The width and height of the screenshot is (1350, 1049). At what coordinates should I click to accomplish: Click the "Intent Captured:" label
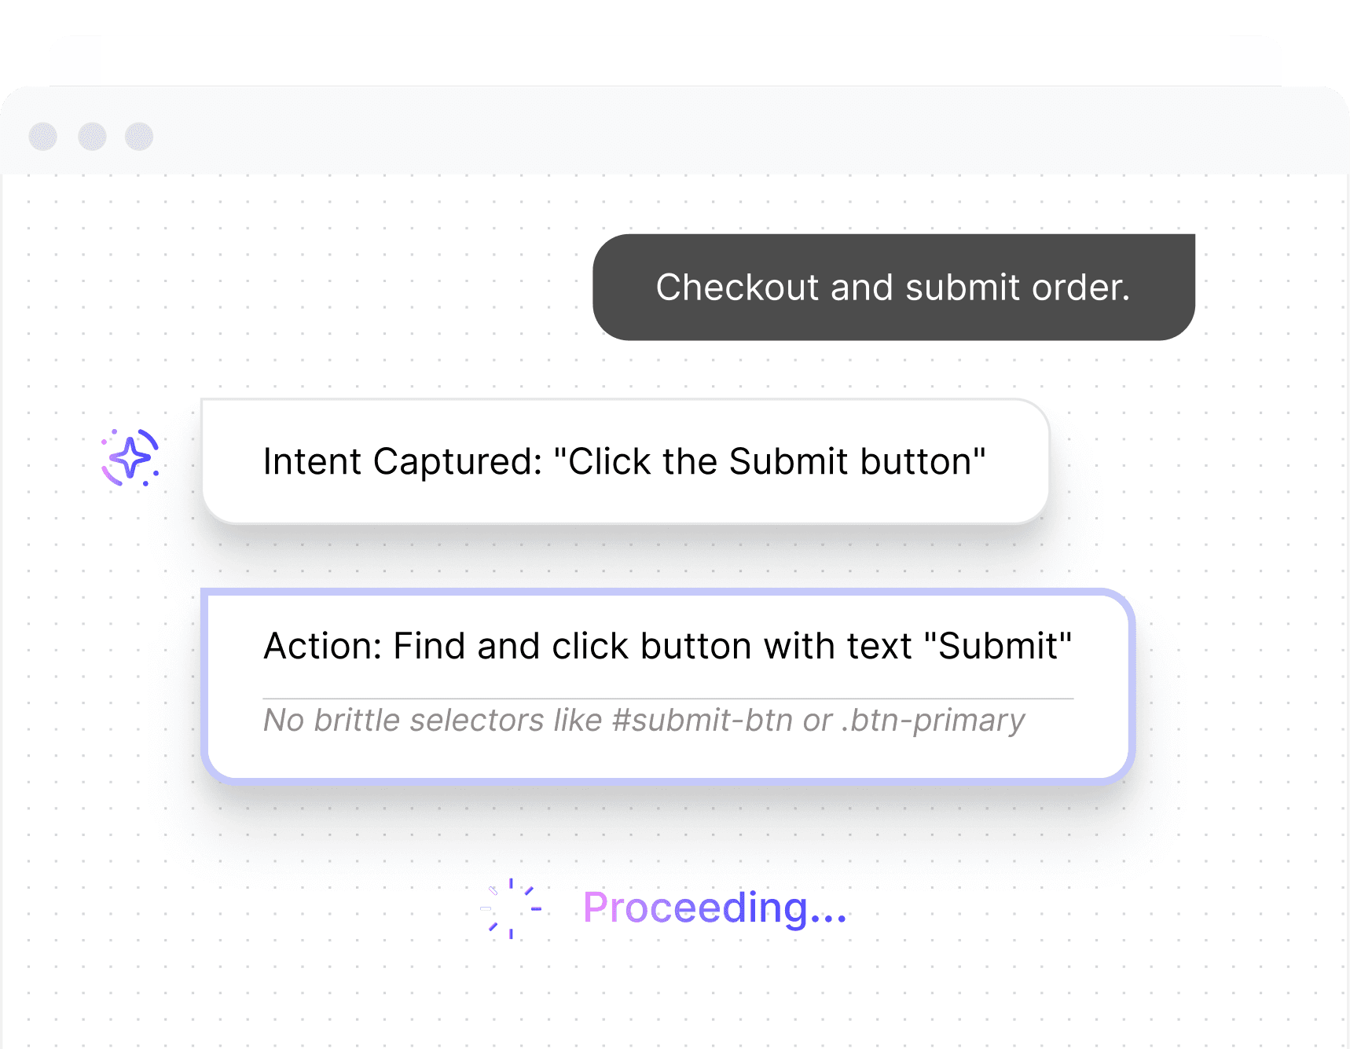[x=402, y=462]
